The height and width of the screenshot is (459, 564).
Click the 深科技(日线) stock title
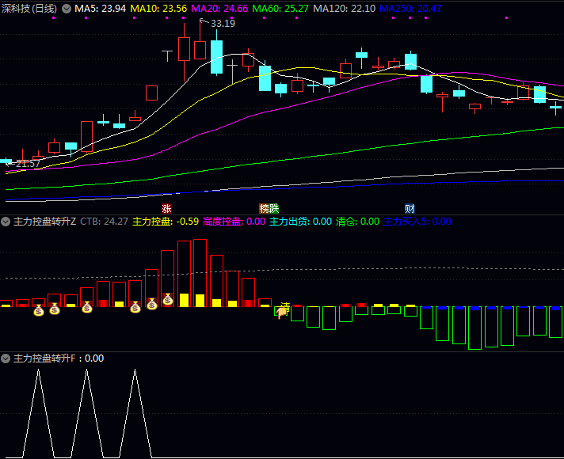point(29,8)
